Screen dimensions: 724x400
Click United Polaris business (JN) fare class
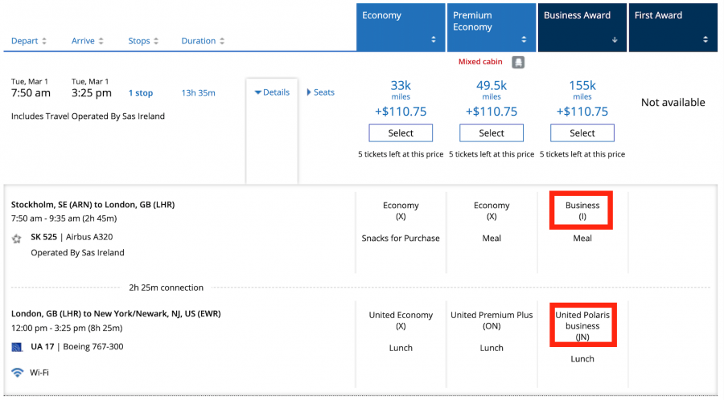[582, 326]
